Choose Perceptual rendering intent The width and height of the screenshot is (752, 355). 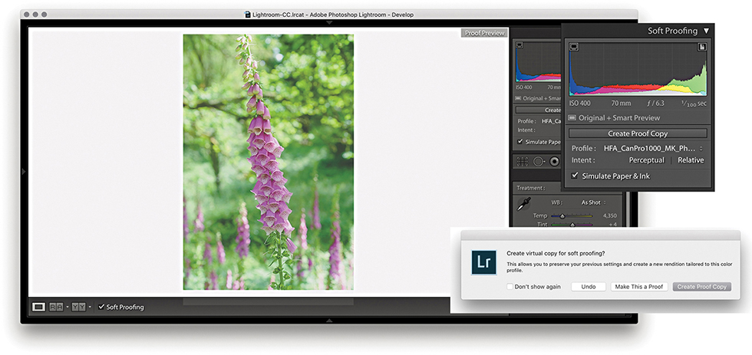click(x=646, y=160)
